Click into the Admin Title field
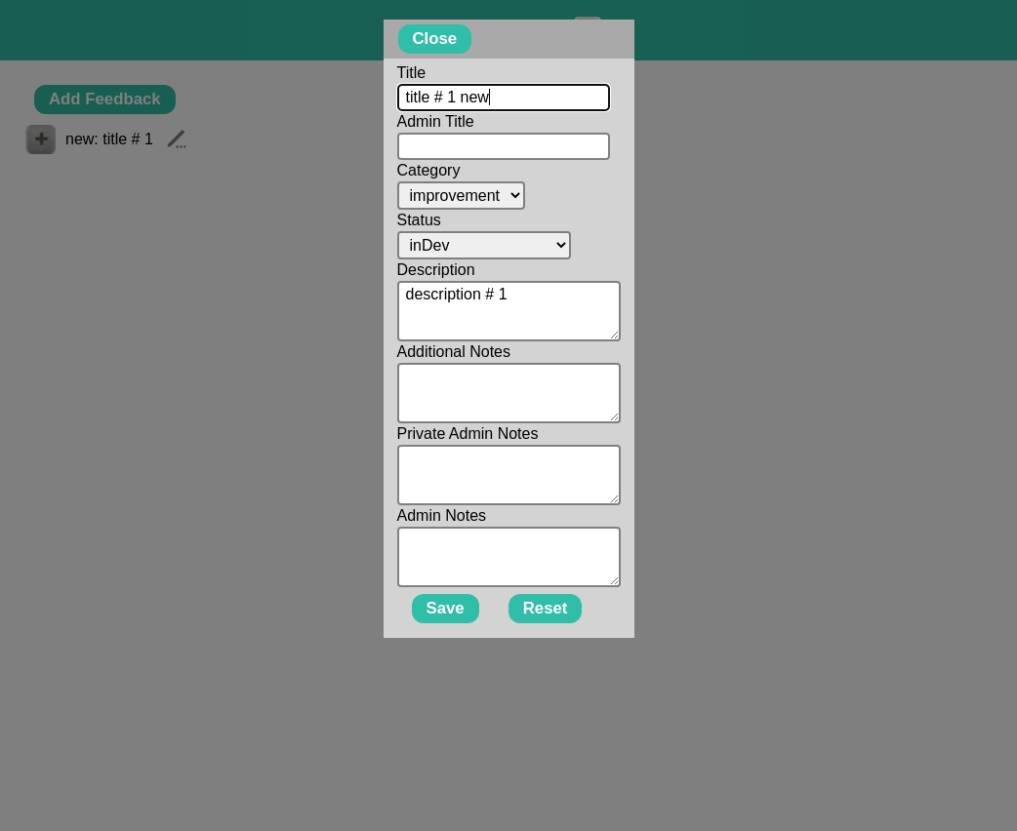 coord(503,146)
